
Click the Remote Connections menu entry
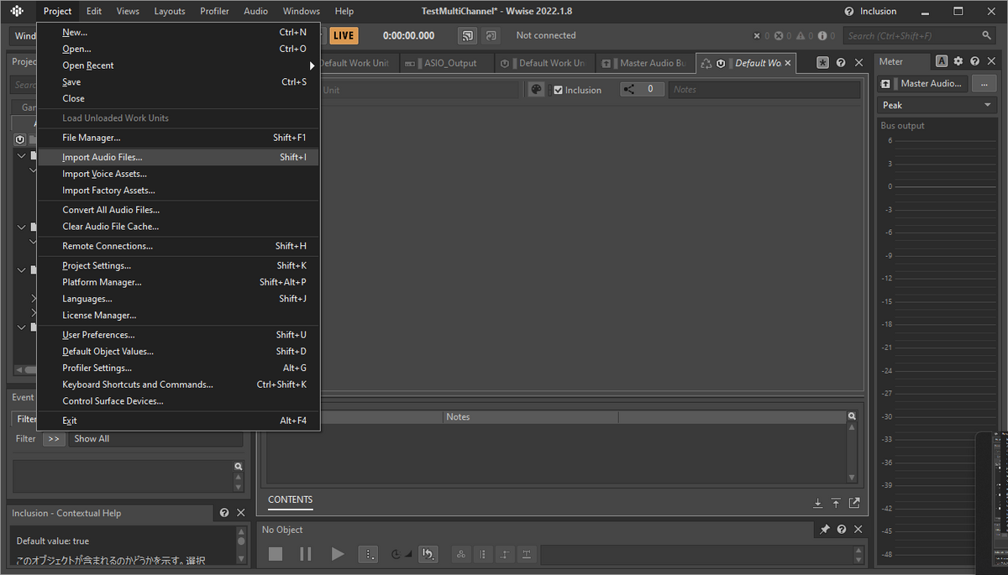178,246
